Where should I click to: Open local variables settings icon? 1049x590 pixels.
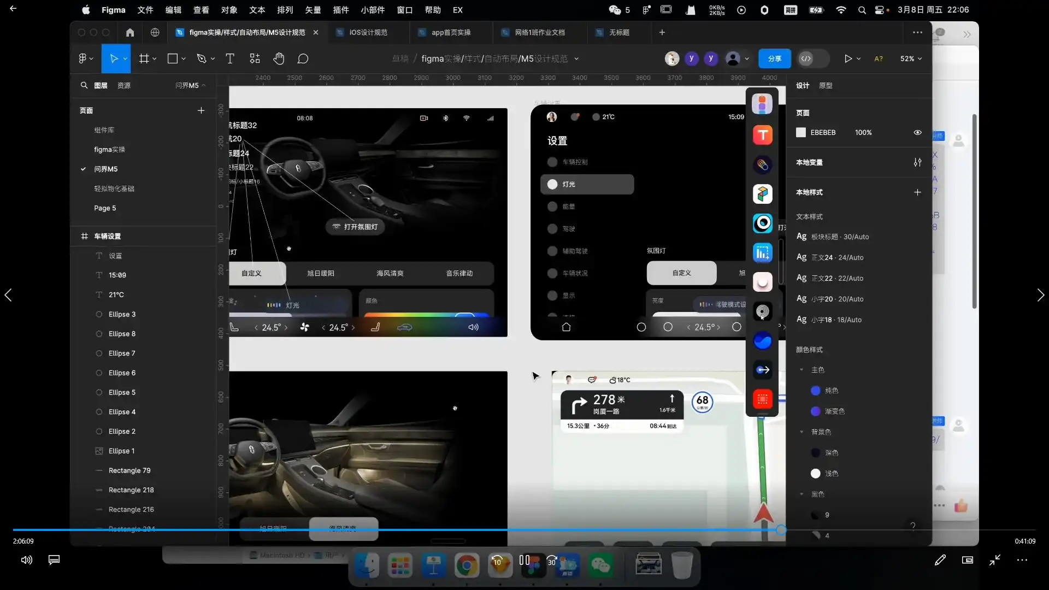[917, 162]
